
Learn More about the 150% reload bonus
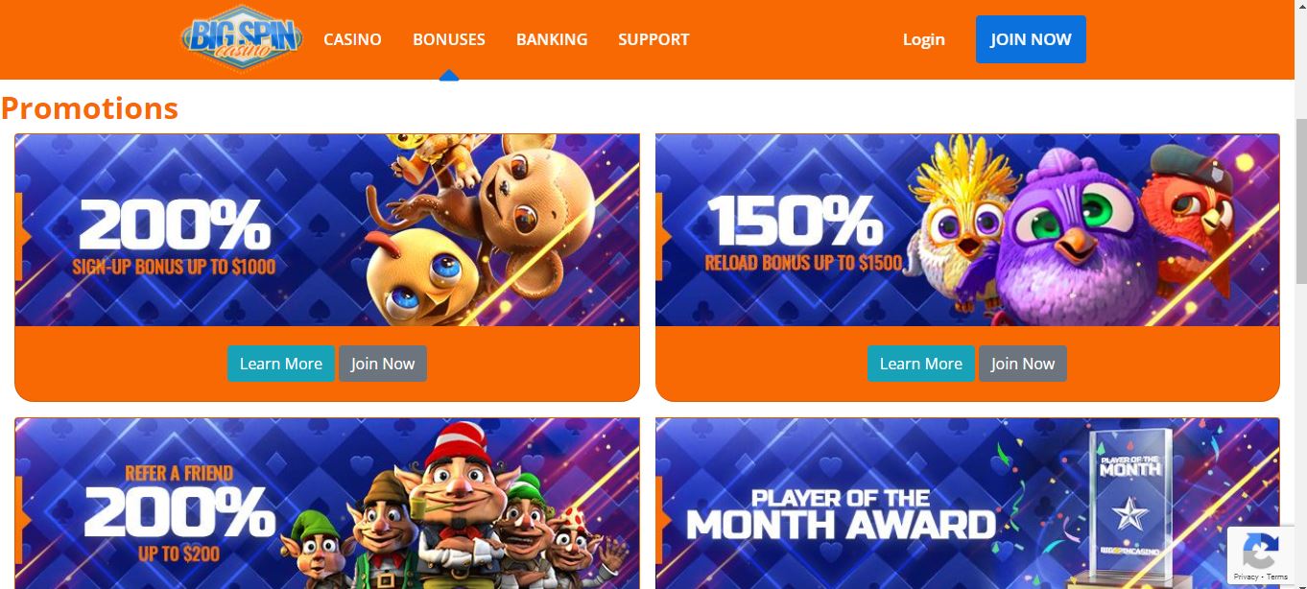(x=921, y=364)
